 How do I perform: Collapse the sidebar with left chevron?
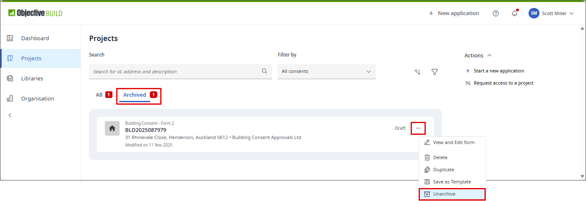(x=10, y=115)
